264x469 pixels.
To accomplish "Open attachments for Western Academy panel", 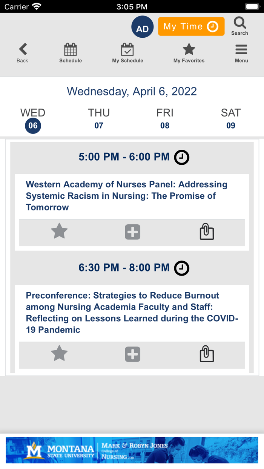I will click(206, 232).
